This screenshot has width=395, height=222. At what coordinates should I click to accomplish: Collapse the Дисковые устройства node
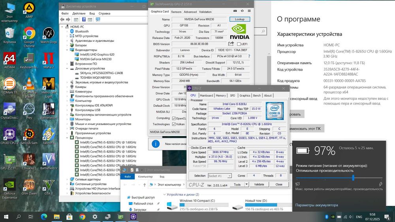point(67,68)
